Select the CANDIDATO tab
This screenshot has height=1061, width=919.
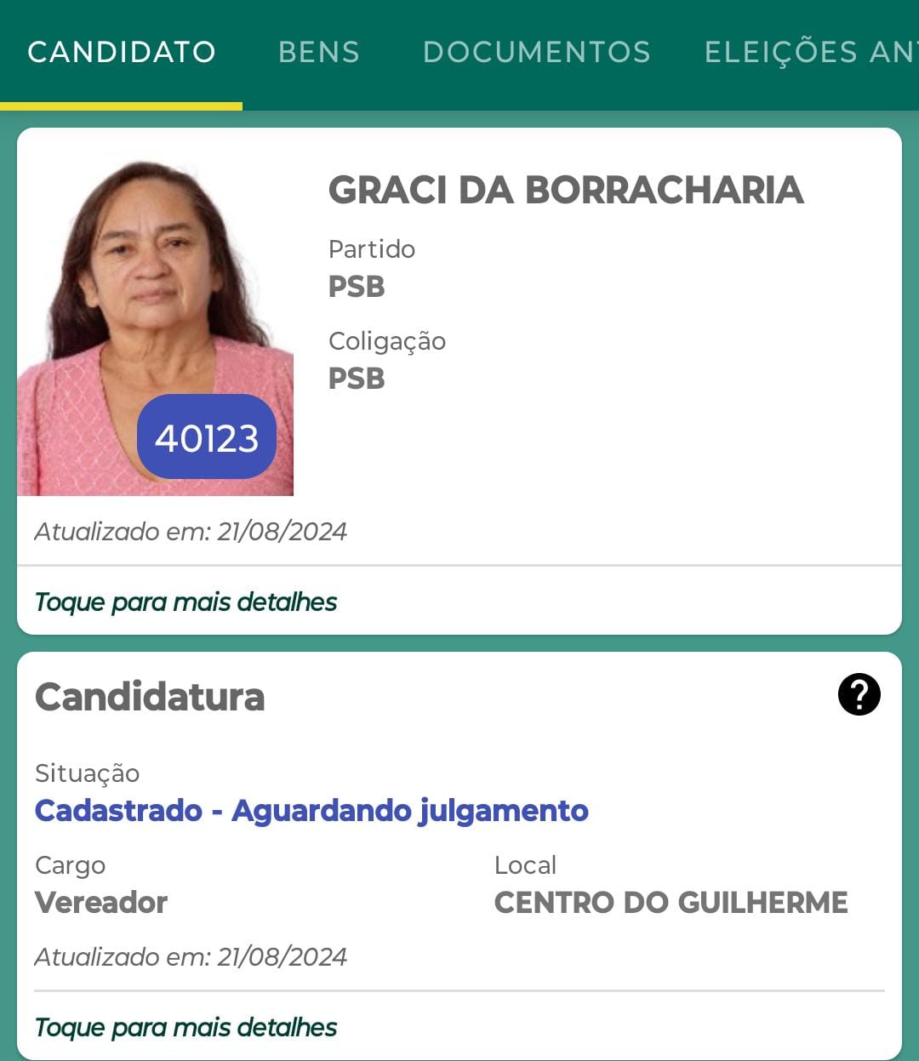122,52
